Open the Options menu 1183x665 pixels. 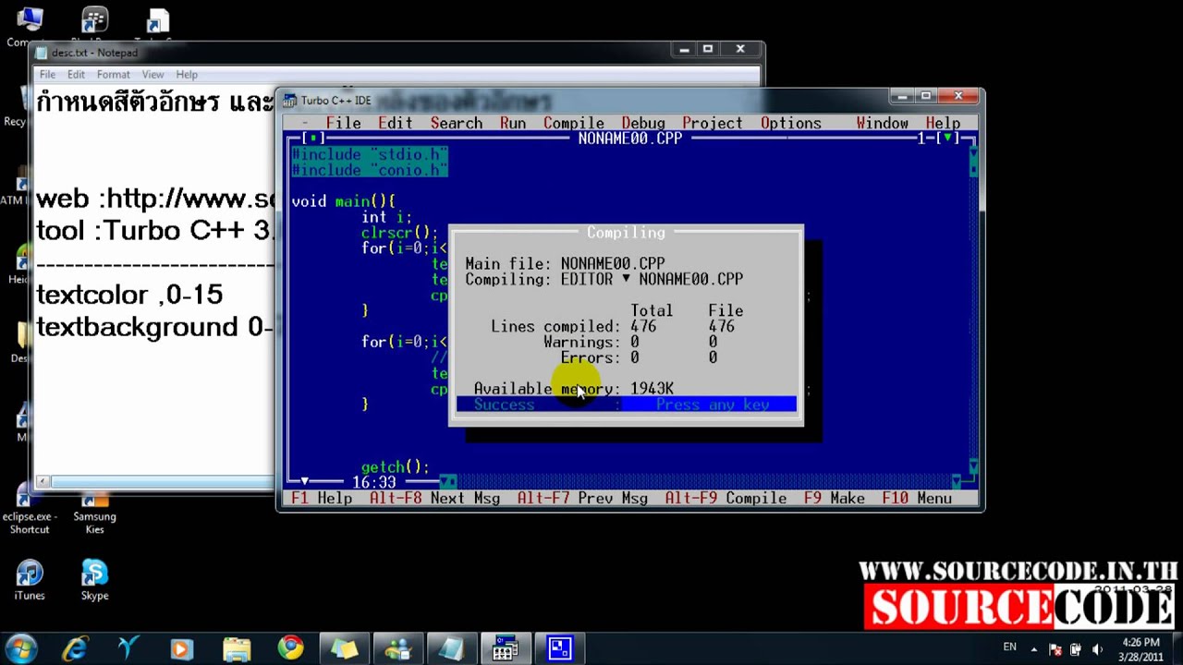point(791,123)
